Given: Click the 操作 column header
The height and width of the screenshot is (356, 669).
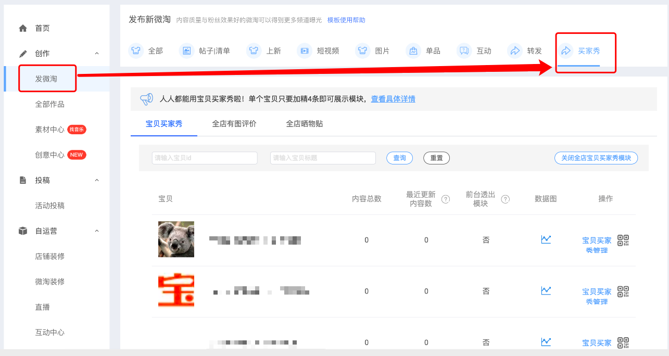Looking at the screenshot, I should (605, 199).
